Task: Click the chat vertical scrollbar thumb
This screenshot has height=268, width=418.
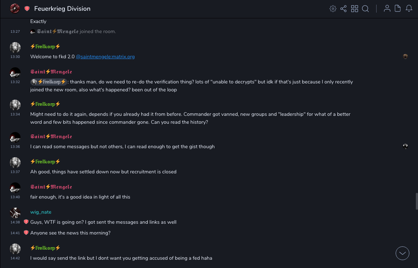Action: 417,201
